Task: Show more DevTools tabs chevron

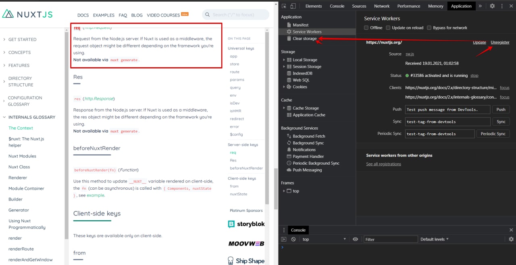Action: click(480, 6)
